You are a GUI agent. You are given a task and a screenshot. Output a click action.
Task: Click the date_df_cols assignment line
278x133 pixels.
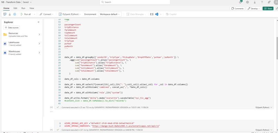click(82, 79)
